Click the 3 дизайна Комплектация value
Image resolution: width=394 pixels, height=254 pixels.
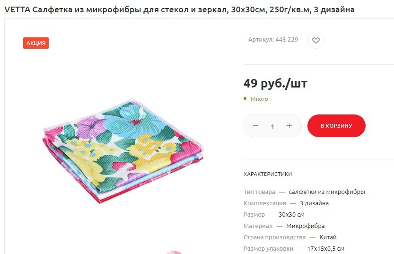click(314, 203)
